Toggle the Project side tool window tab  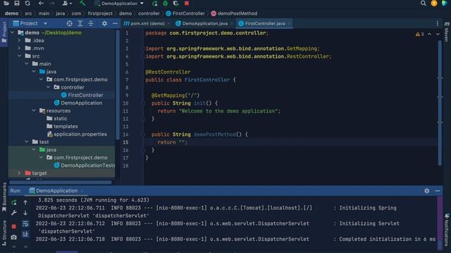click(x=4, y=32)
